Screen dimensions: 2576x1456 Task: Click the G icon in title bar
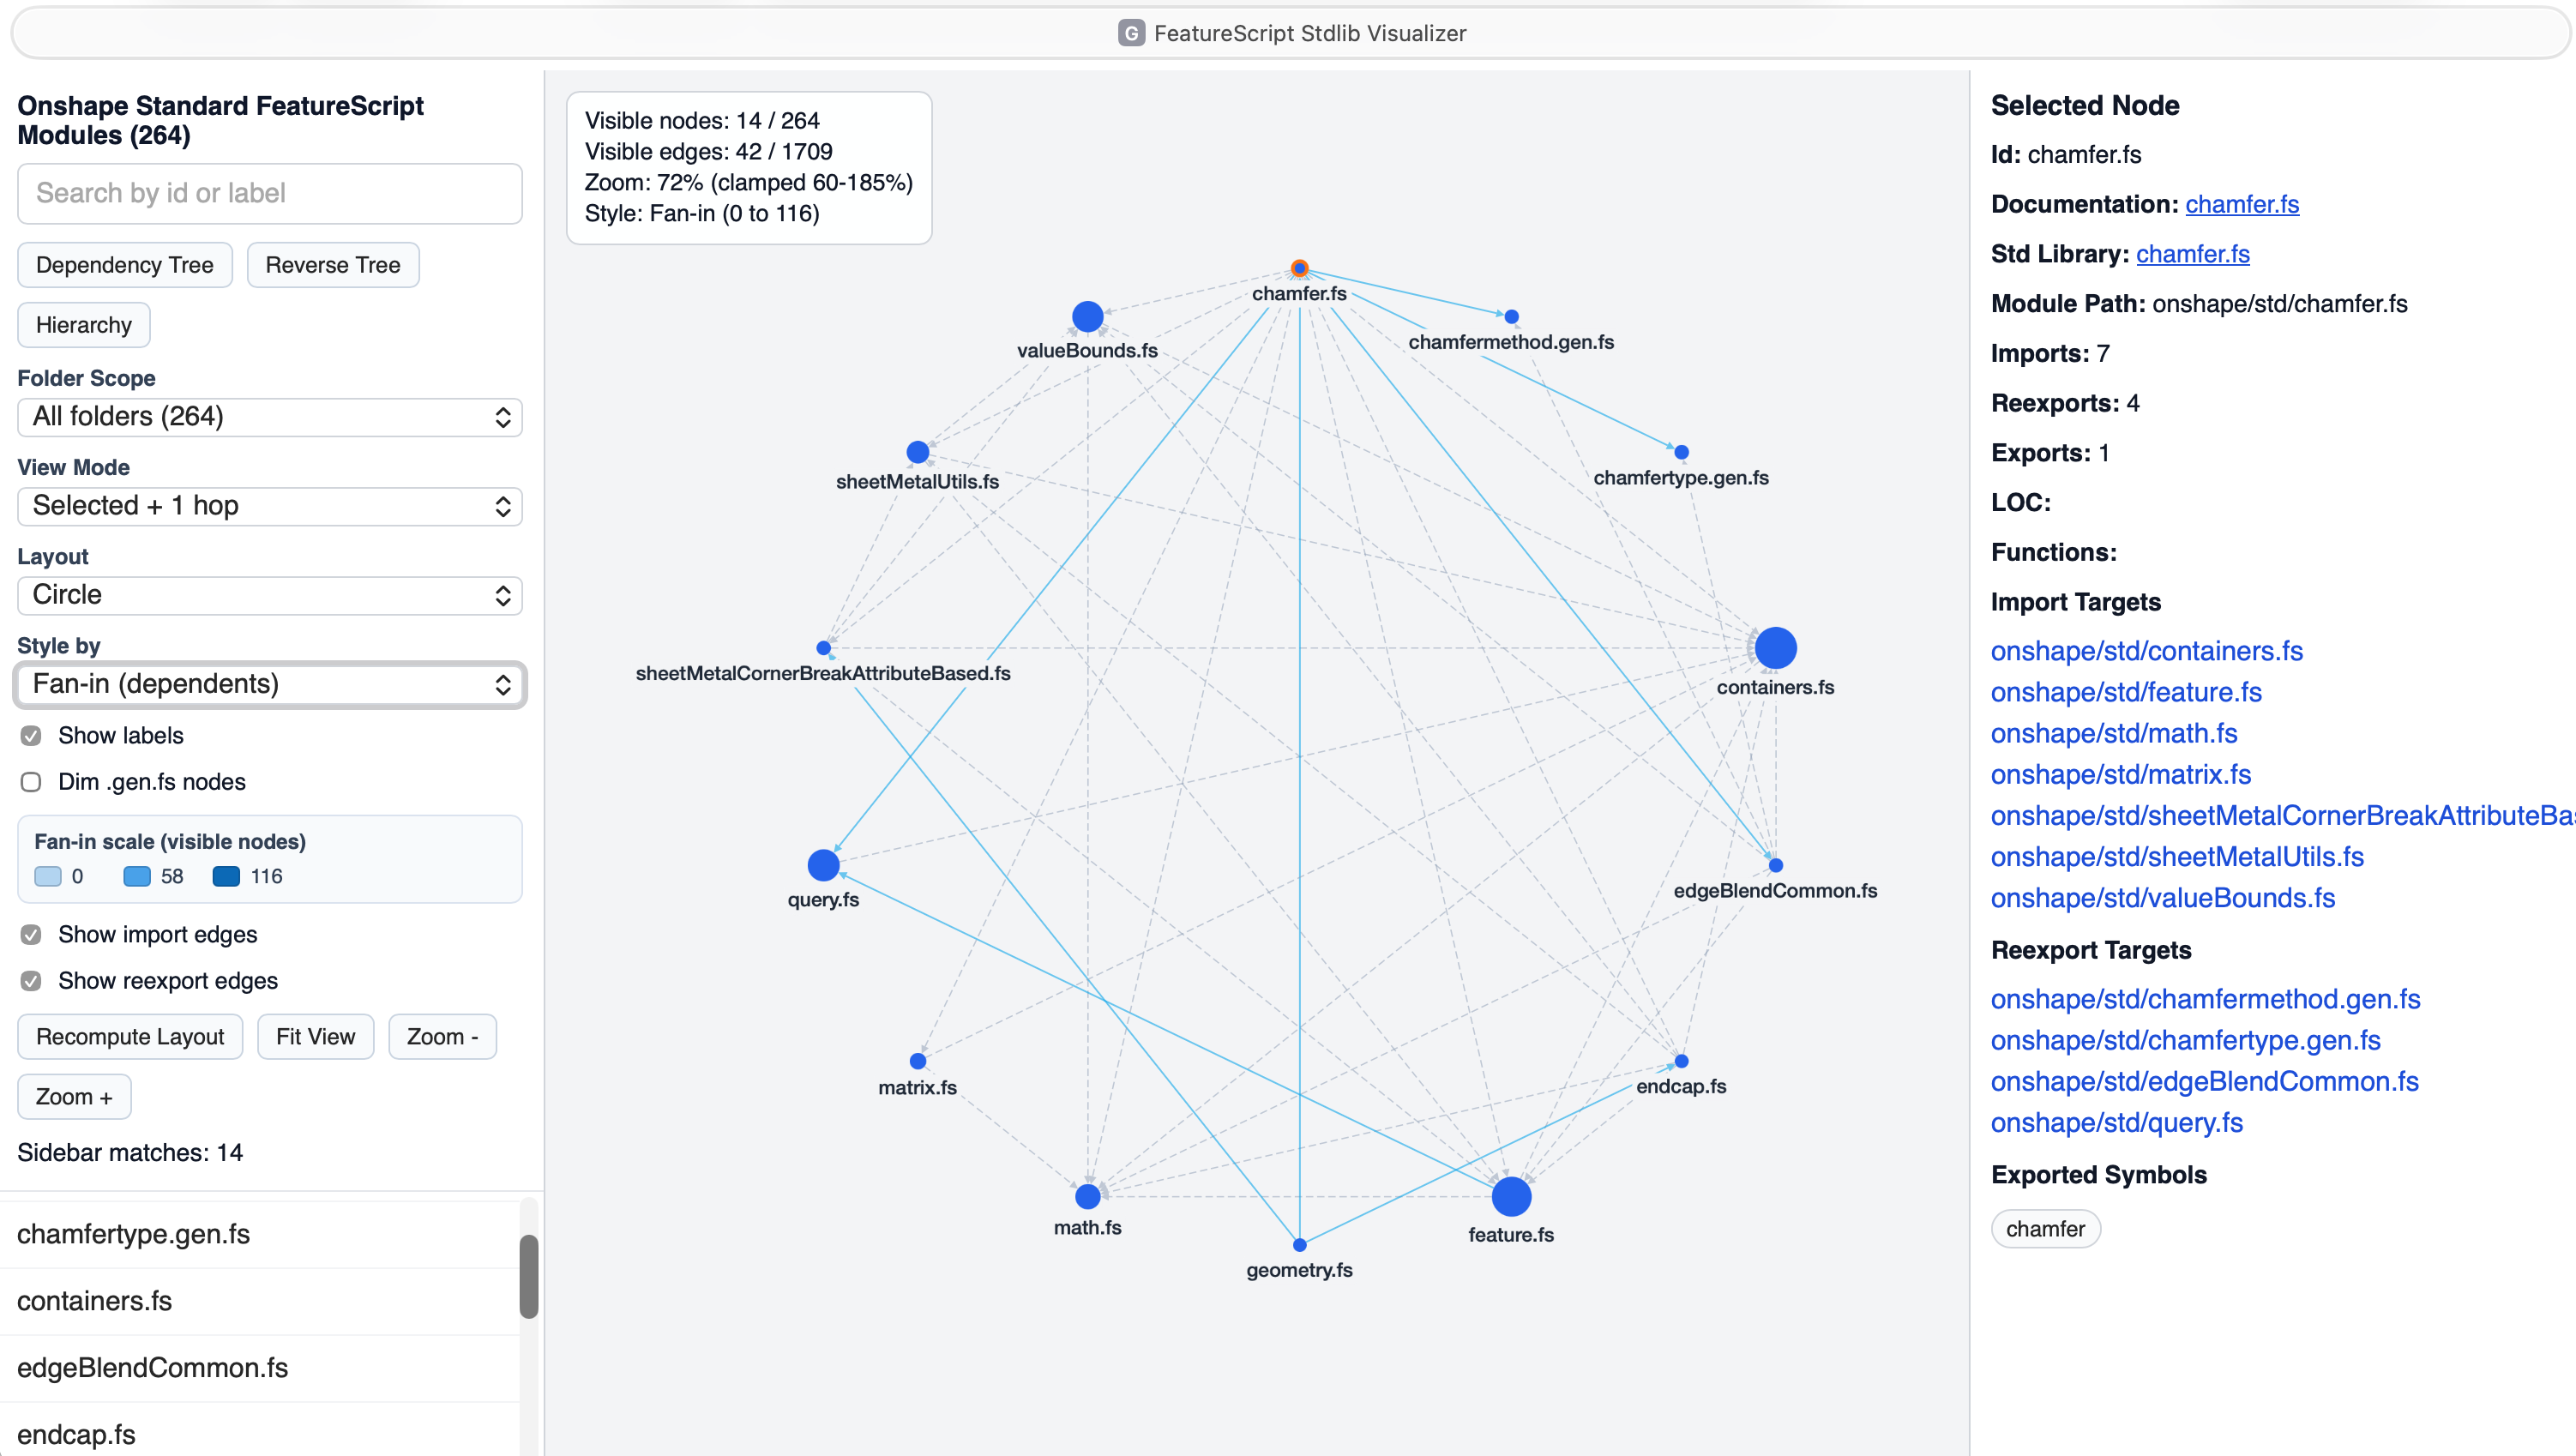pos(1131,33)
